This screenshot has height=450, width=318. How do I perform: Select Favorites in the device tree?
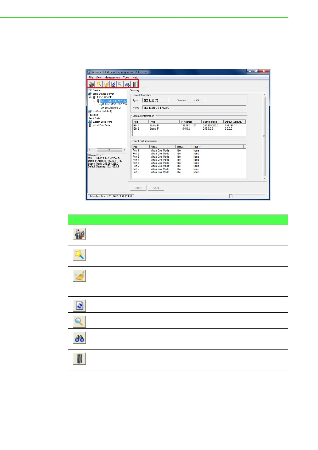[x=93, y=115]
